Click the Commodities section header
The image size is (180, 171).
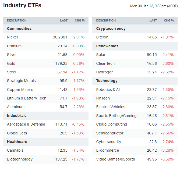[x=19, y=28]
